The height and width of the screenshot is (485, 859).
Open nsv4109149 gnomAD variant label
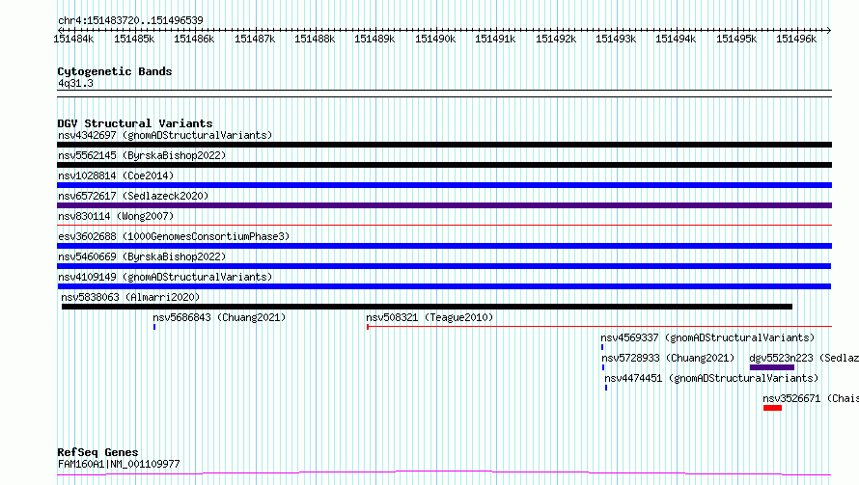[x=165, y=277]
